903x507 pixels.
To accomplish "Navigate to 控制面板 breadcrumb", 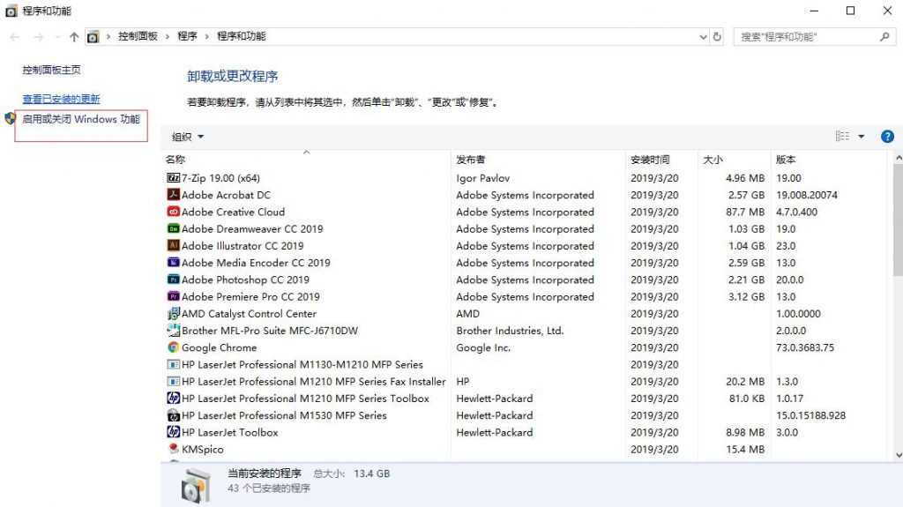I will [x=138, y=36].
